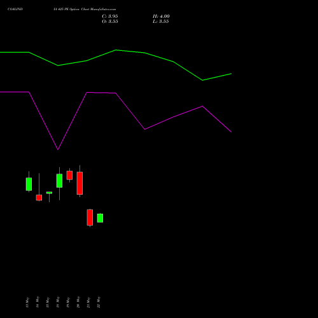This screenshot has height=318, width=318.
Task: Click the magenta line's lowest dip
Action: [x=58, y=149]
